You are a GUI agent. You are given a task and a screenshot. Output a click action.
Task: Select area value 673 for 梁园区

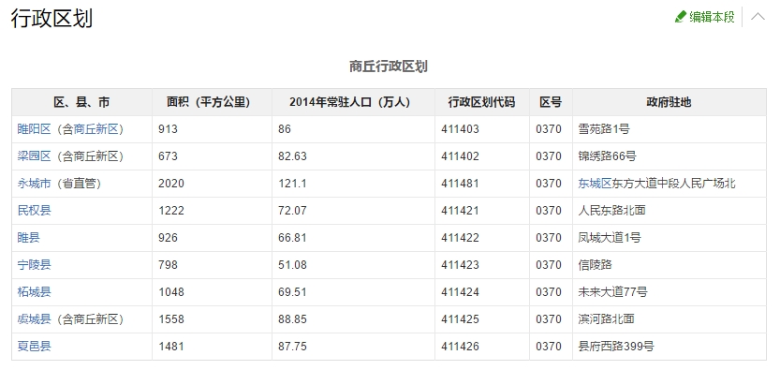pyautogui.click(x=169, y=156)
